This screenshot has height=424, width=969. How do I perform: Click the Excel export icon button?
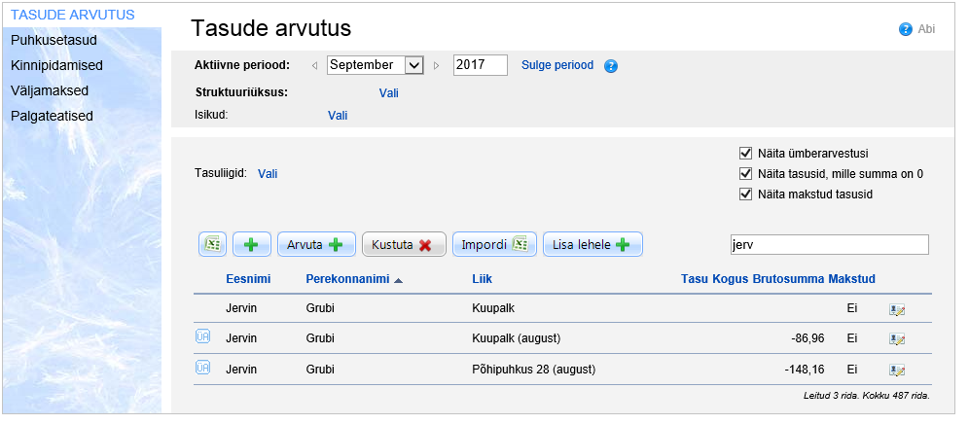(213, 244)
